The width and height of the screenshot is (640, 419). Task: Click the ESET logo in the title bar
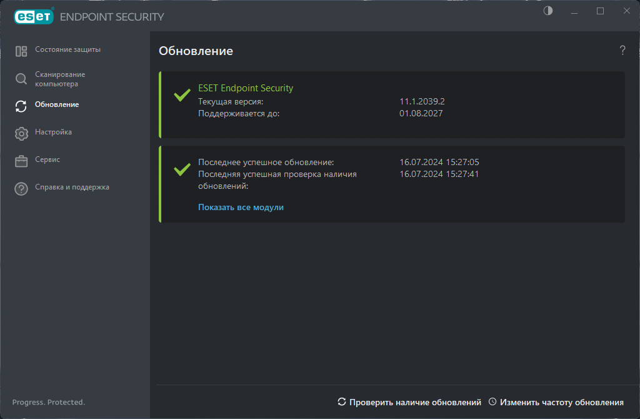34,16
